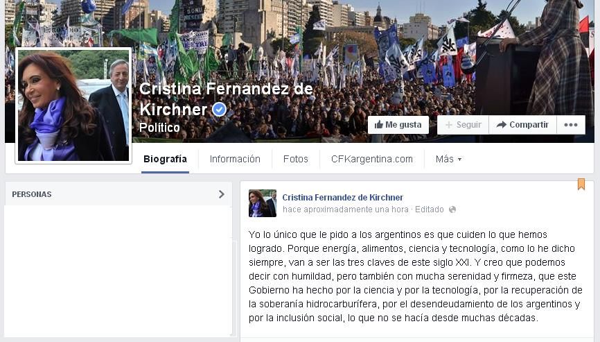Open the three-dots more options button
The image size is (600, 342).
[570, 125]
